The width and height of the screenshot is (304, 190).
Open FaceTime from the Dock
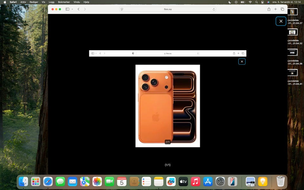(x=110, y=182)
